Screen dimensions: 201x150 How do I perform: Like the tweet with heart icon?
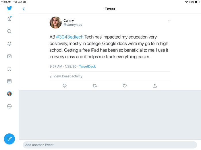125,86
